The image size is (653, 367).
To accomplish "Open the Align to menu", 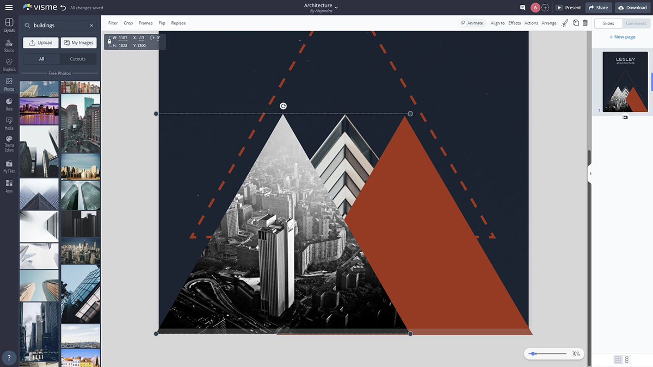I will click(x=497, y=23).
